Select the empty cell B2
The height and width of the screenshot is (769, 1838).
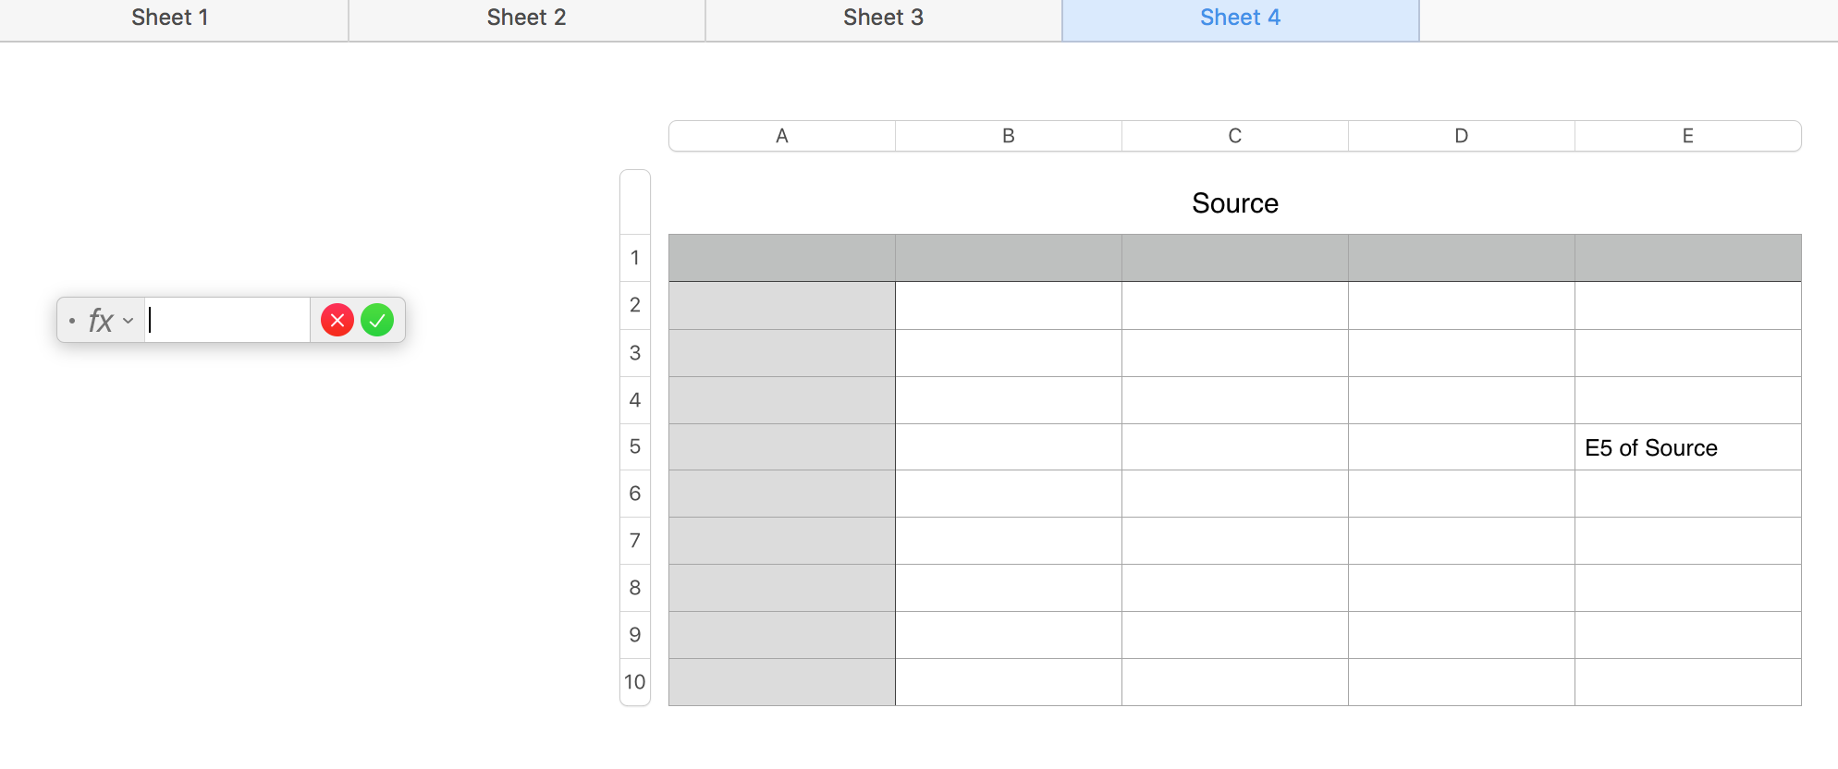pyautogui.click(x=1008, y=306)
